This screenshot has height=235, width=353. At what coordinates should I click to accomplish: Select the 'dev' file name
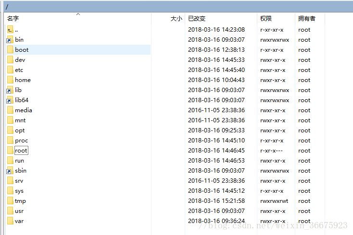coord(20,60)
